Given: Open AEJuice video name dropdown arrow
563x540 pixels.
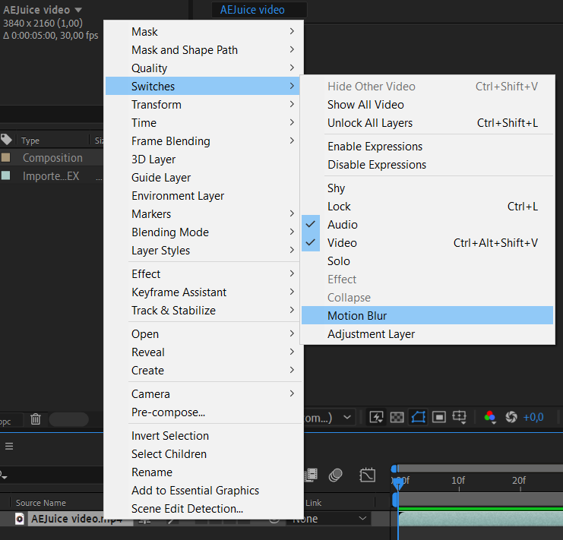Looking at the screenshot, I should tap(78, 11).
